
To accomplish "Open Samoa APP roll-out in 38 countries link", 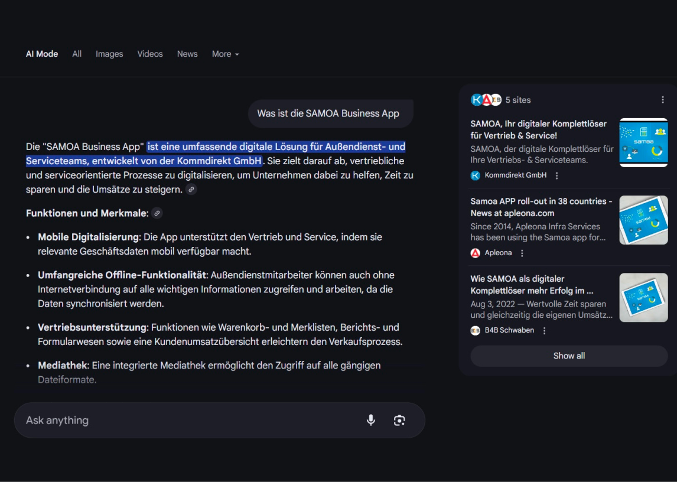I will click(x=541, y=207).
